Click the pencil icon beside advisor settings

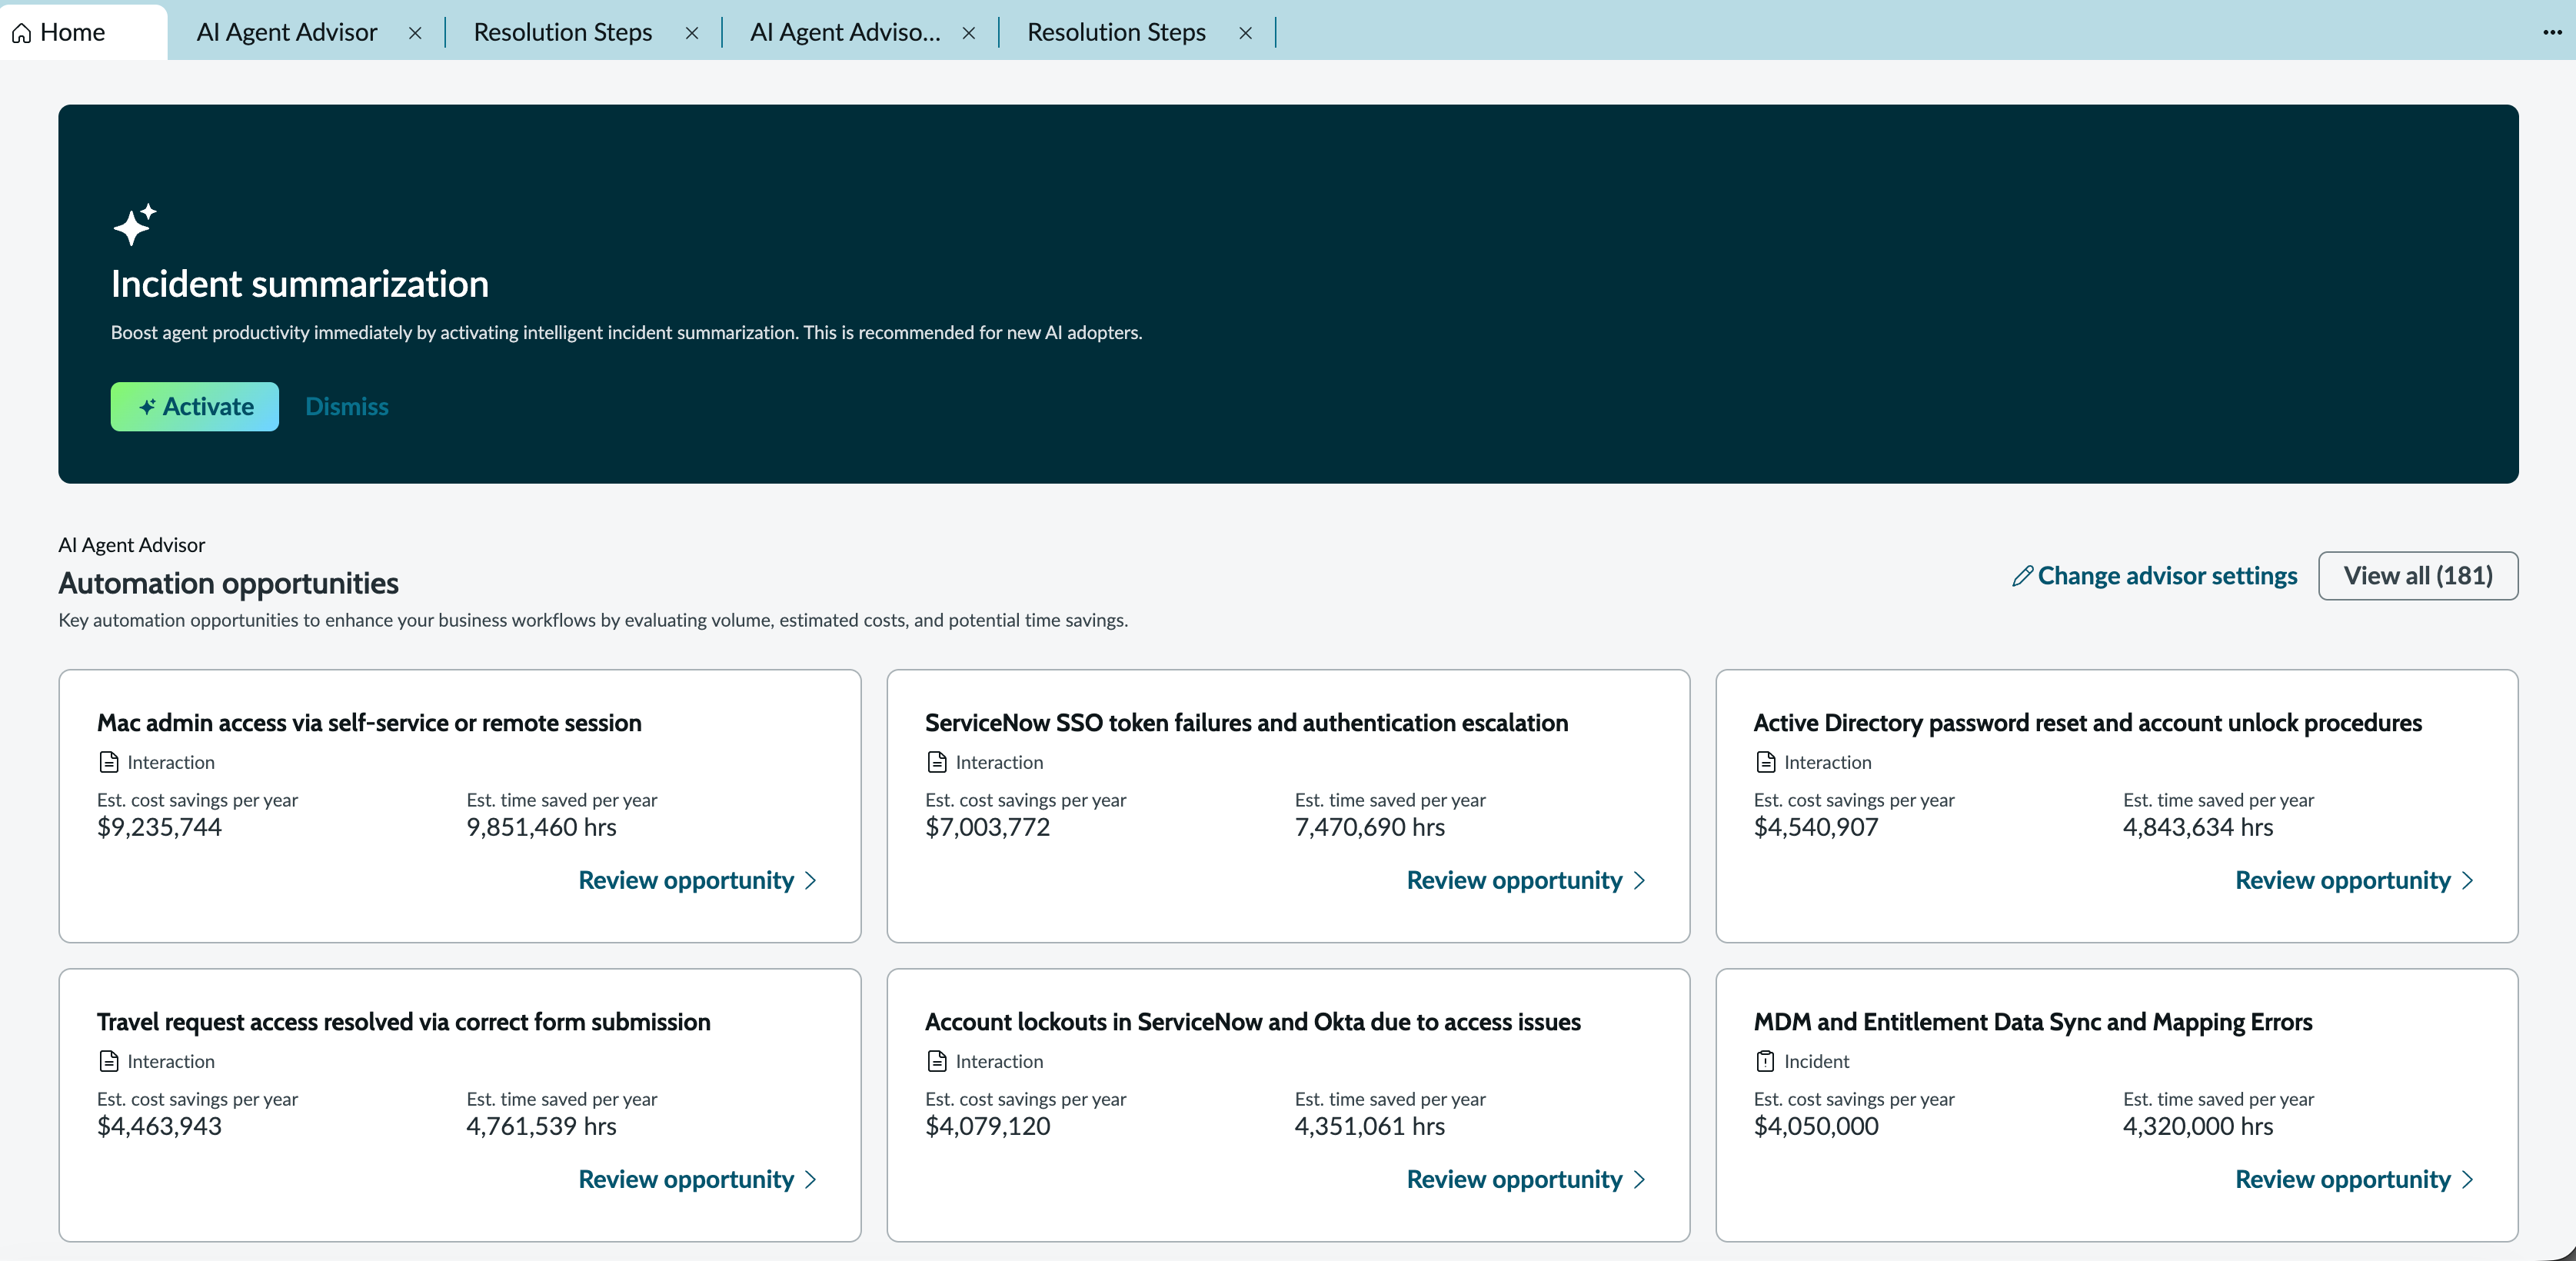(x=2022, y=576)
